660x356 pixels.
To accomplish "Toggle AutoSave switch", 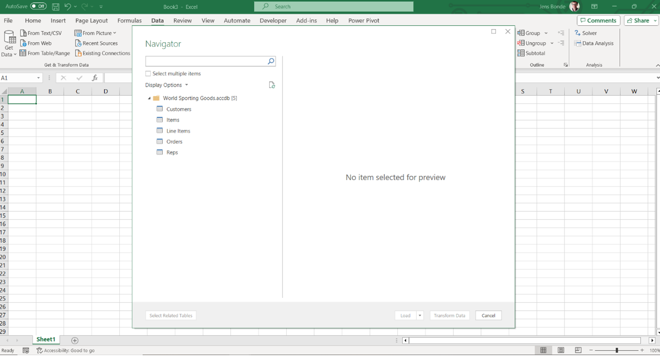I will (38, 7).
